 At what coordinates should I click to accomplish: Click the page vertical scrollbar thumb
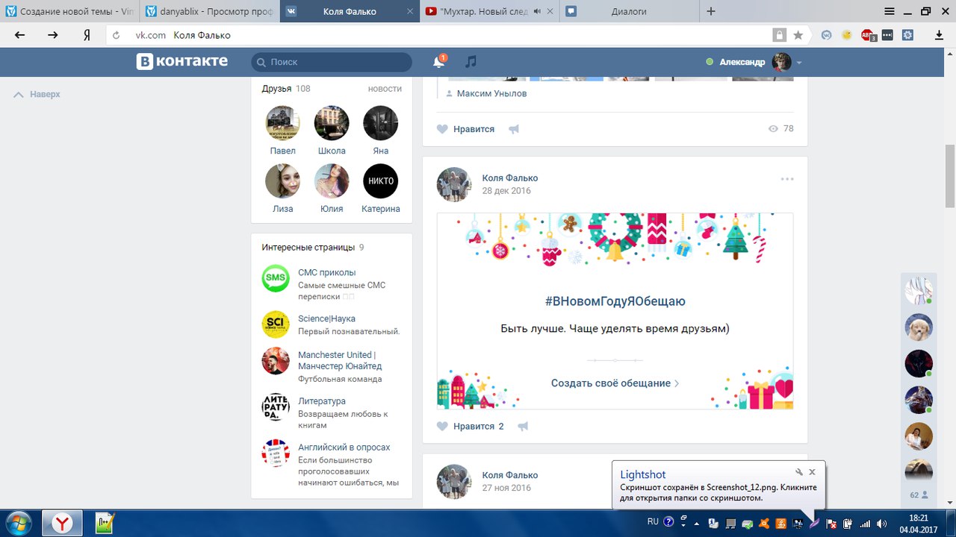[x=950, y=175]
